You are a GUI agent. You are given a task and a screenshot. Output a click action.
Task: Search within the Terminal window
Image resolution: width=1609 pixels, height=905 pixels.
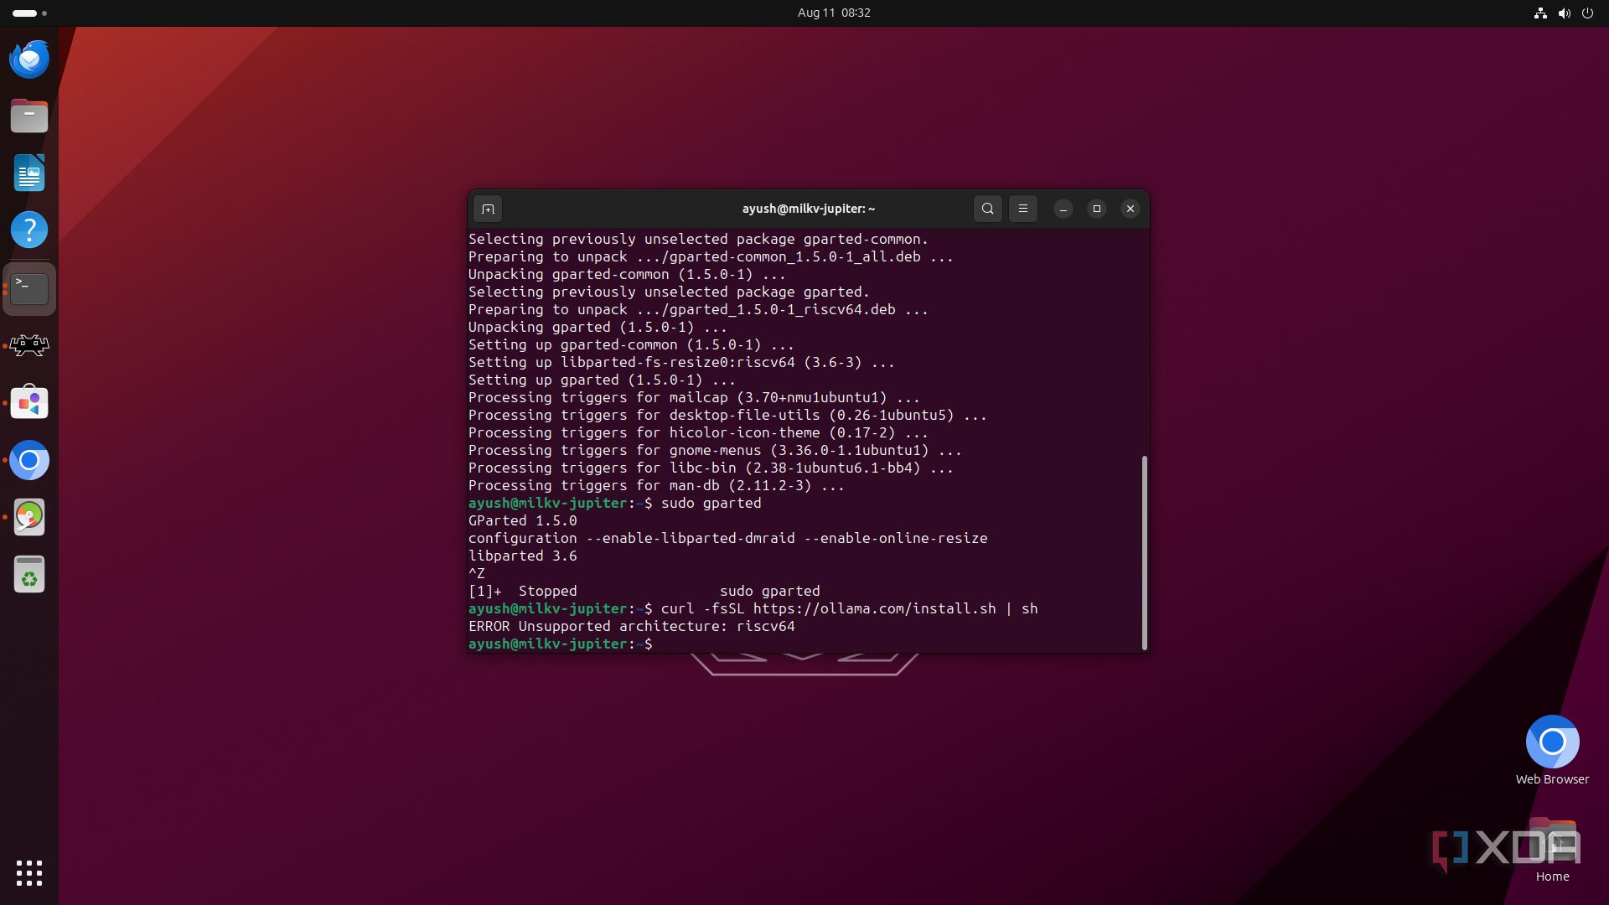(987, 209)
